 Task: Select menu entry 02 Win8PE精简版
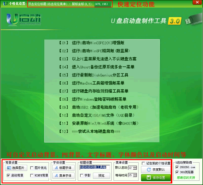[x=94, y=51]
